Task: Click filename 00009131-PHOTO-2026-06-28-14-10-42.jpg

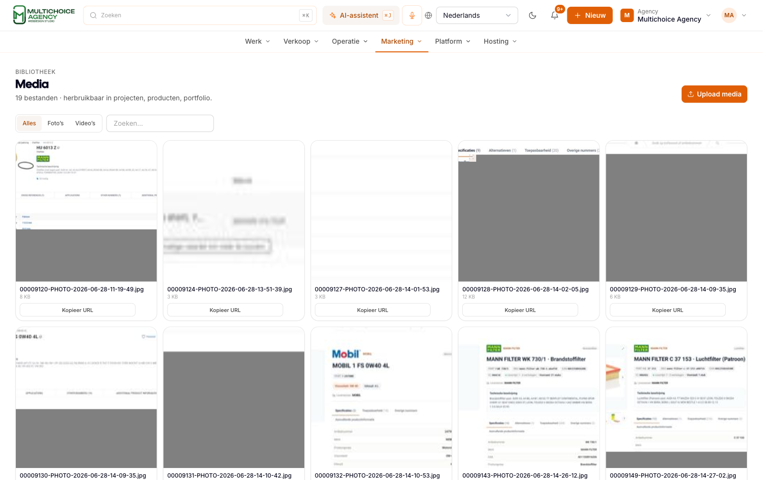Action: [x=229, y=476]
